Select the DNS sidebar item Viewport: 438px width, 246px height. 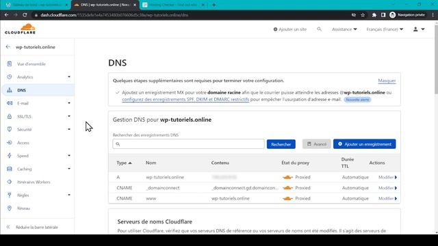click(x=38, y=90)
